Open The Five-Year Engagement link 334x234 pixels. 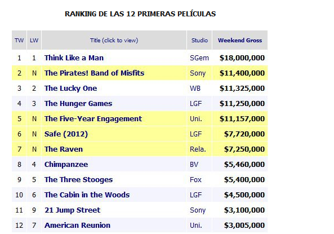coord(93,118)
